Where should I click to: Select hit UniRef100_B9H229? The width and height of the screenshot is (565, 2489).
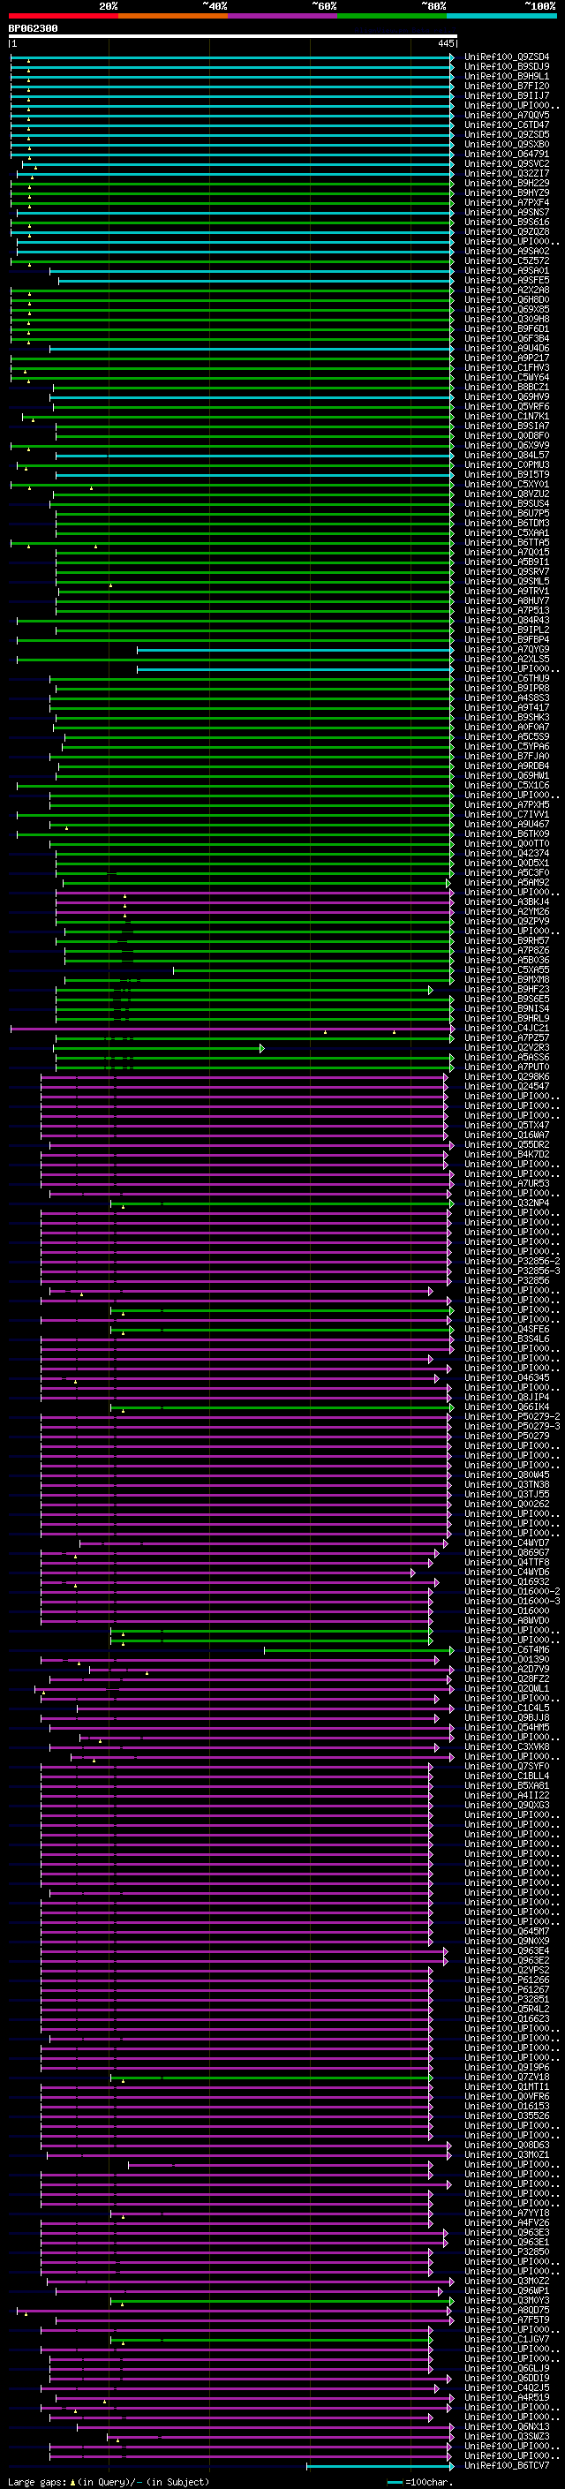tap(507, 184)
